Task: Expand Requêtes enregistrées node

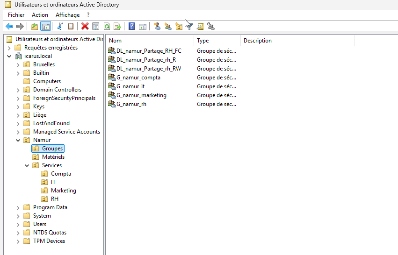Action: pyautogui.click(x=9, y=48)
